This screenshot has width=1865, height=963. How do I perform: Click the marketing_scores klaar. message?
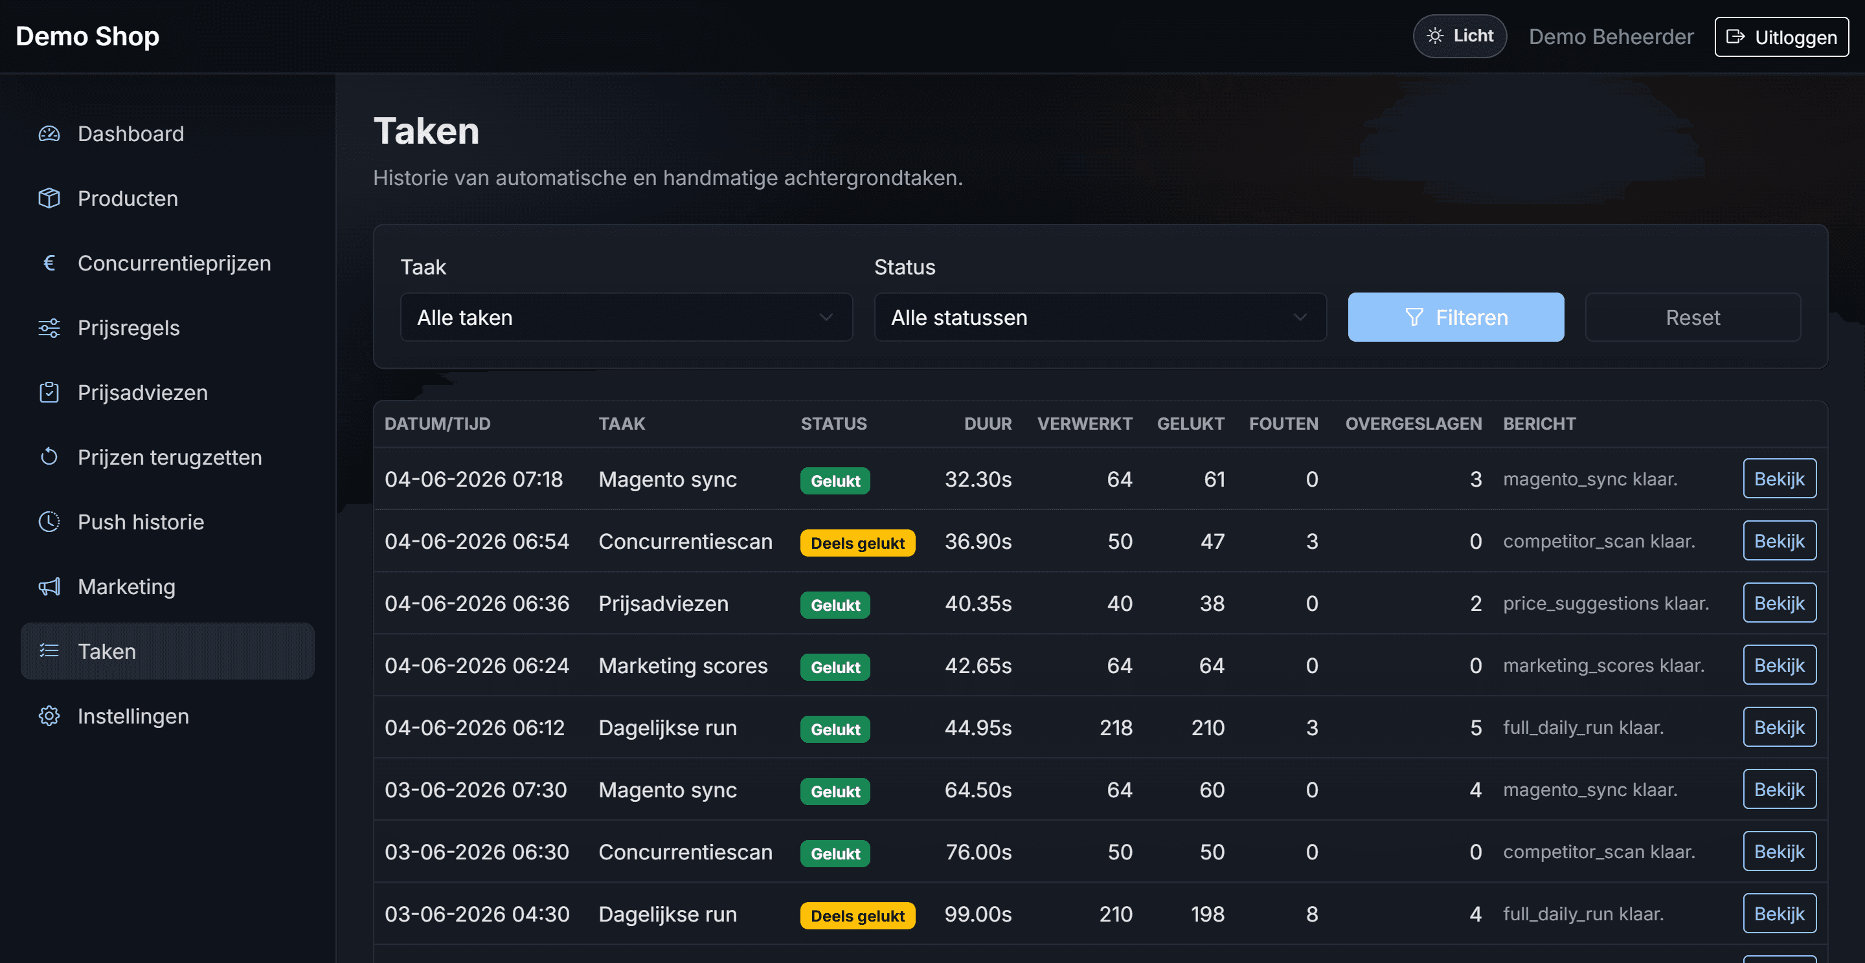[x=1603, y=666]
